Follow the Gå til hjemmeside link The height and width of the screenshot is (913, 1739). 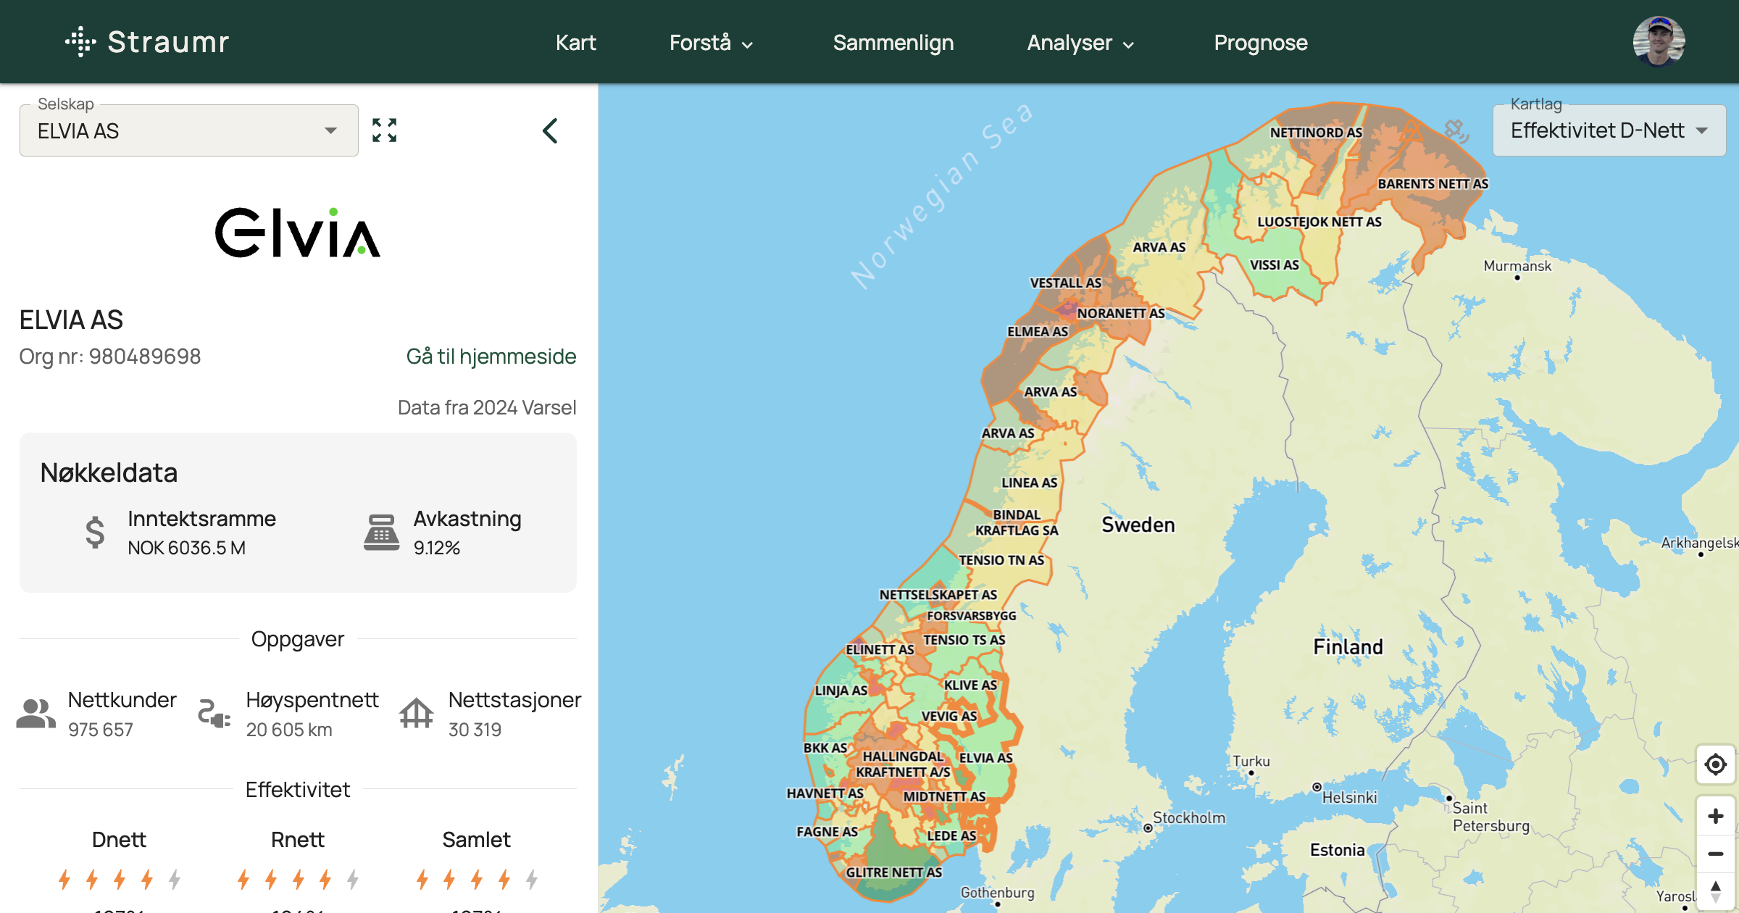(491, 357)
